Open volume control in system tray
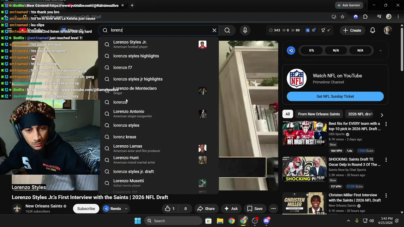 [x=371, y=221]
